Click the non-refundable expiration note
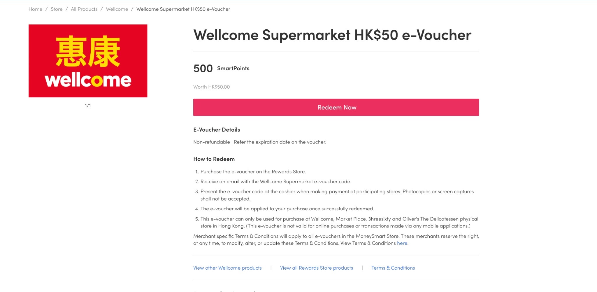Screen dimensions: 597x292 (x=260, y=142)
